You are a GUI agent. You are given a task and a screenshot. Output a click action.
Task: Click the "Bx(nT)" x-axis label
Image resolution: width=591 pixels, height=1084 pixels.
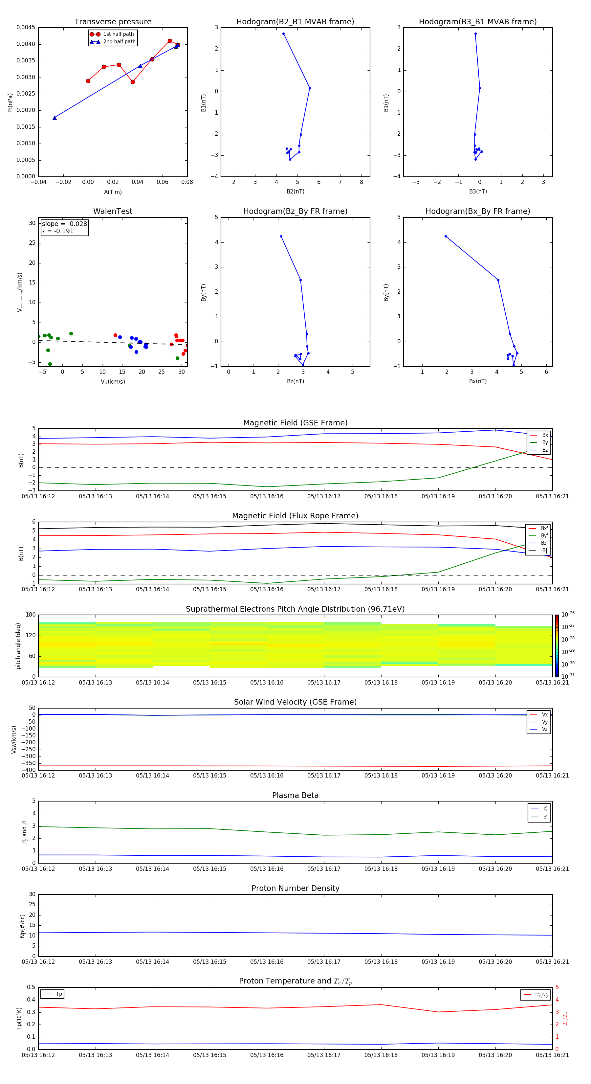pyautogui.click(x=478, y=381)
